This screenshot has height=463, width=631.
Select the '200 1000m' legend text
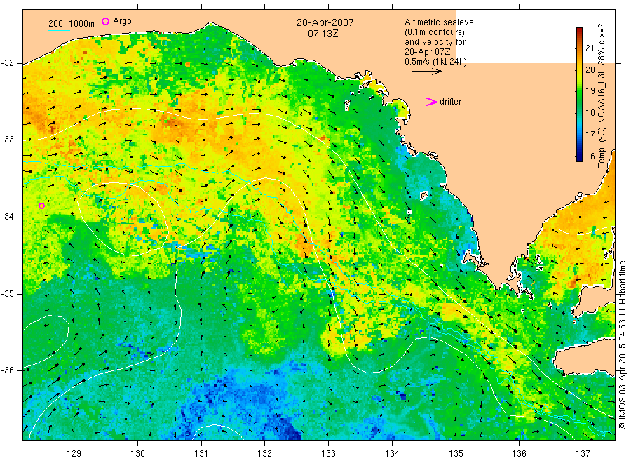coord(72,24)
